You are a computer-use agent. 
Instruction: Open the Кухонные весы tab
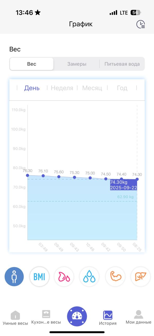46,317
